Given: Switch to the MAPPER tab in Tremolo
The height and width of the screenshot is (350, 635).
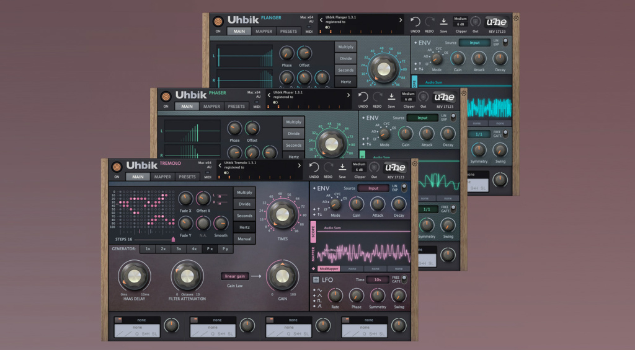Looking at the screenshot, I should pyautogui.click(x=162, y=177).
